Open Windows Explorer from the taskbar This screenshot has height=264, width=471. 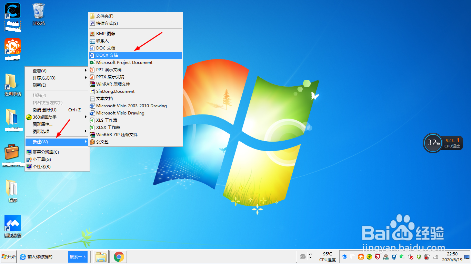point(101,257)
